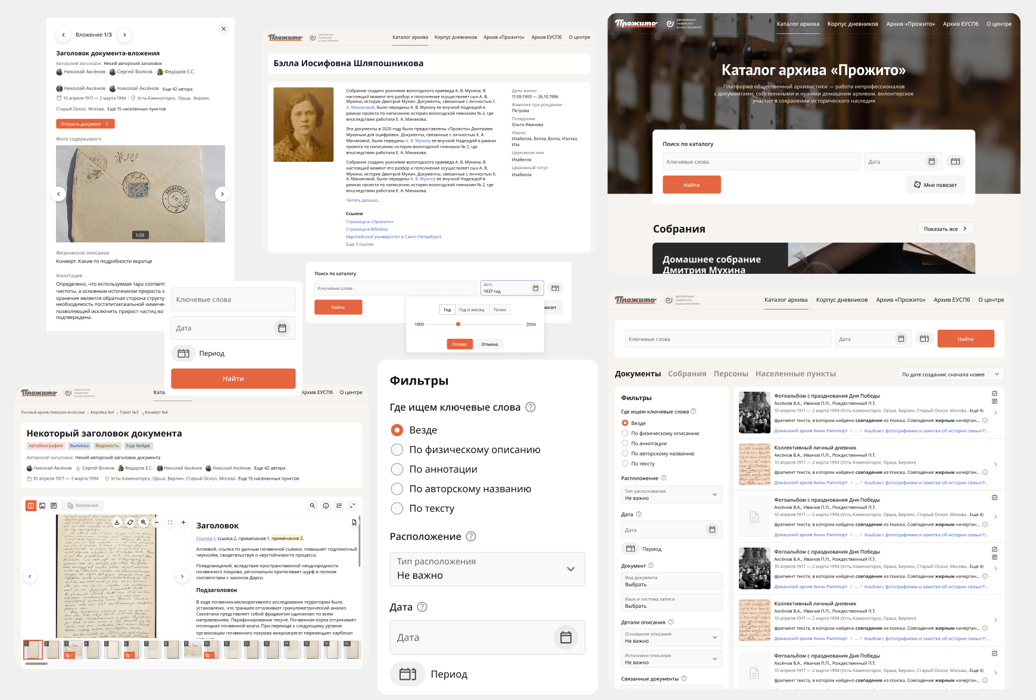Enter fullscreen via the expand arrows icon

[353, 505]
